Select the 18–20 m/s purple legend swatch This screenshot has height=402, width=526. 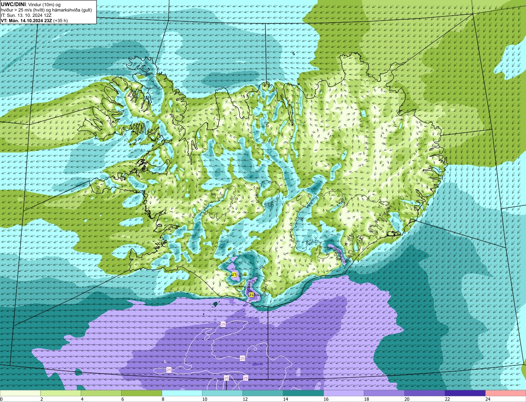point(384,393)
